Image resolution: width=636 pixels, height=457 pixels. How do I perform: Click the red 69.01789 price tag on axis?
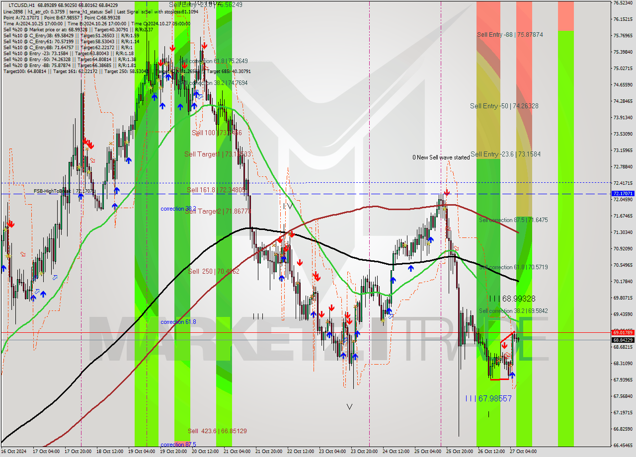(x=623, y=332)
